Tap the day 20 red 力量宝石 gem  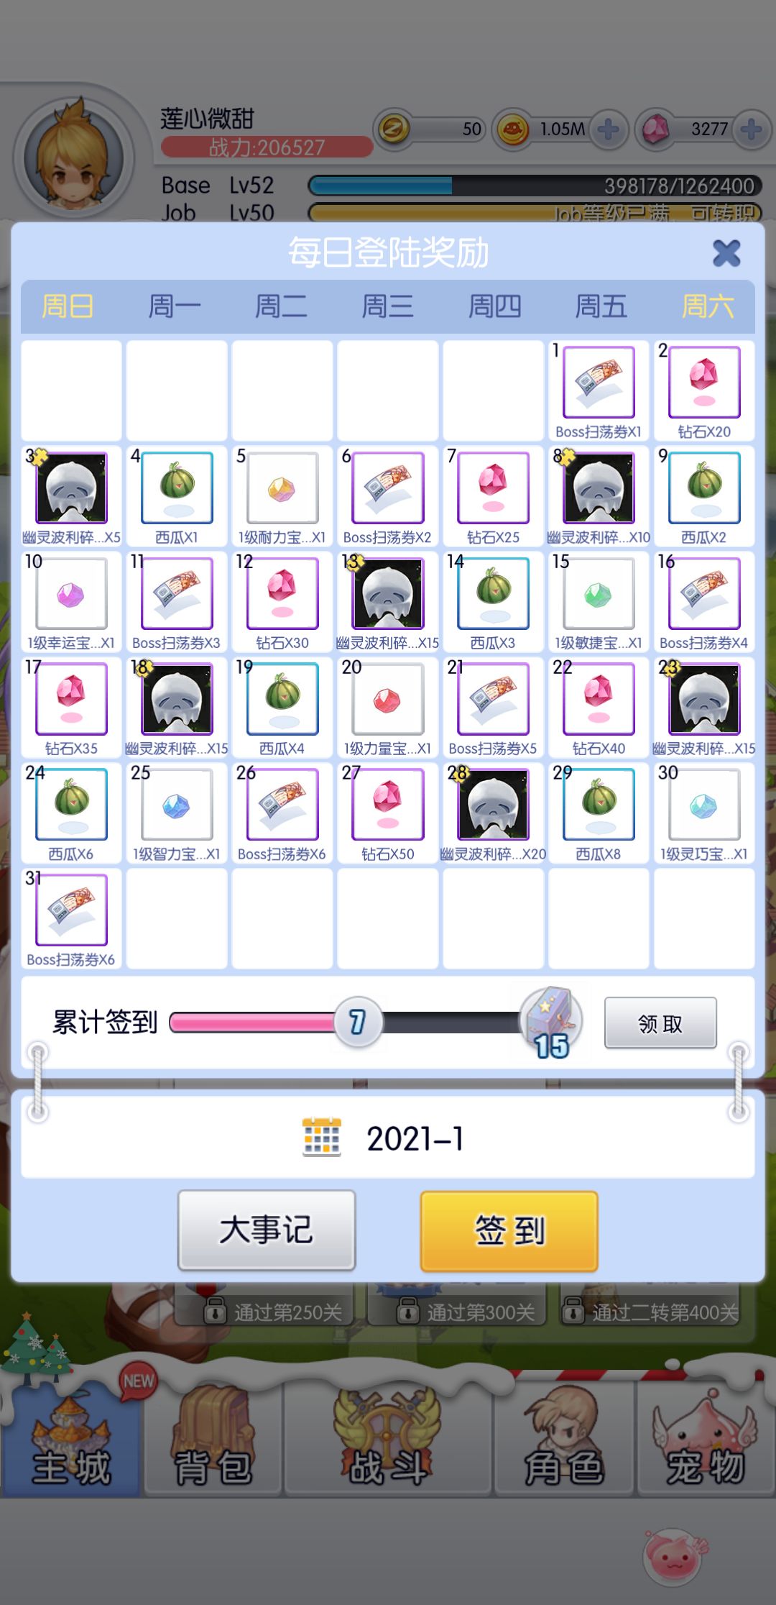[x=387, y=699]
